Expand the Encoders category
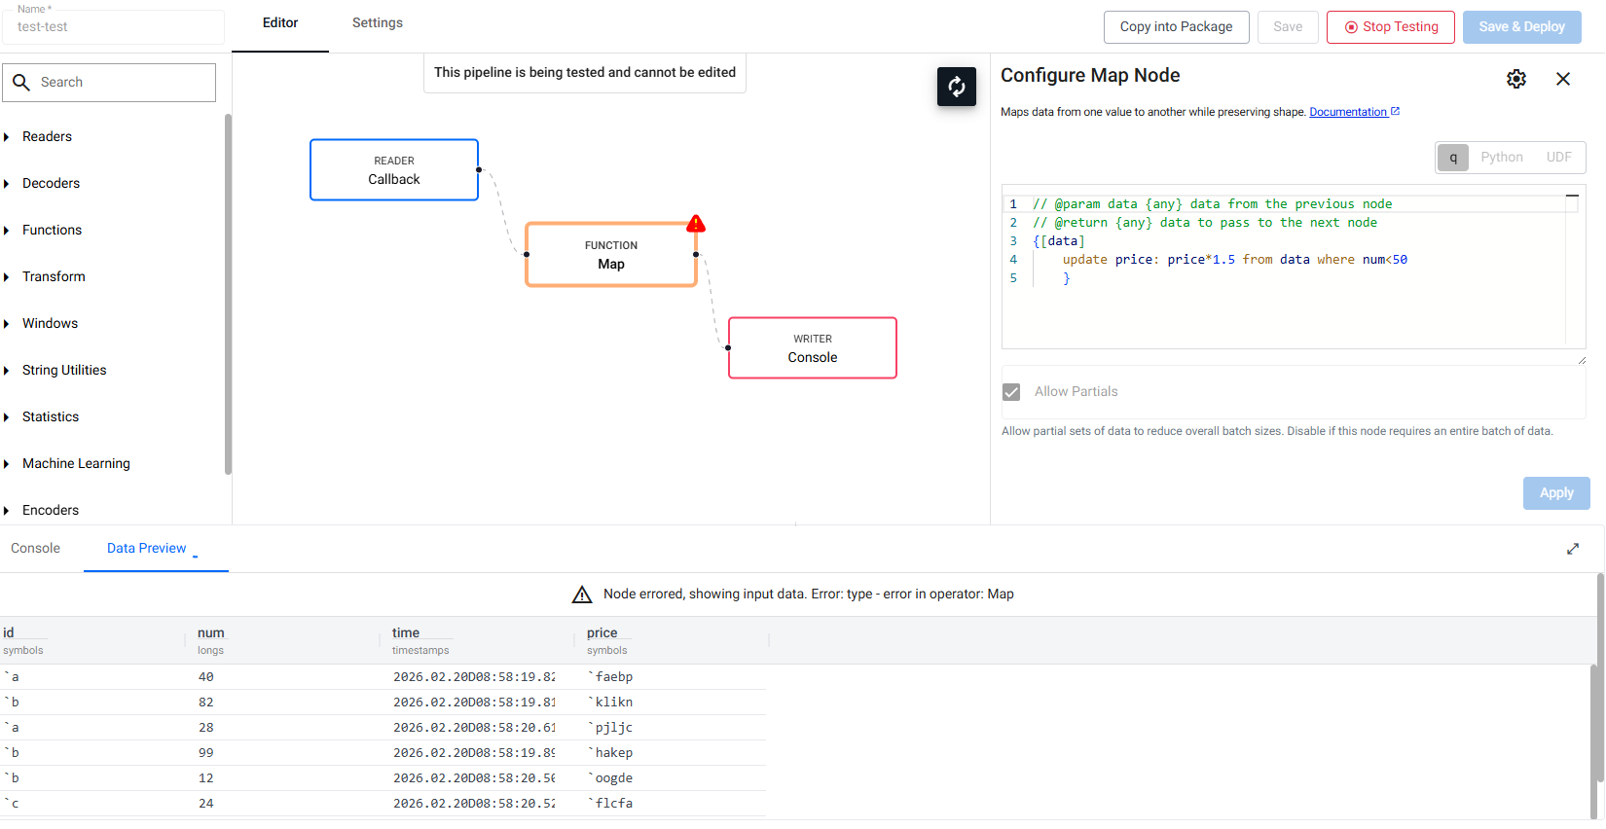Image resolution: width=1606 pixels, height=829 pixels. pyautogui.click(x=51, y=511)
